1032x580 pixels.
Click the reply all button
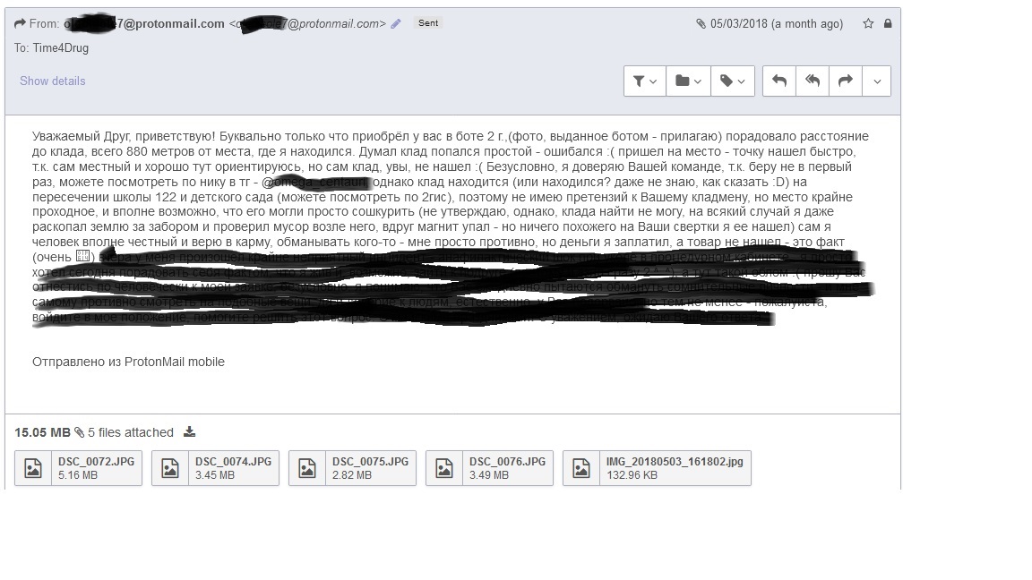[813, 81]
